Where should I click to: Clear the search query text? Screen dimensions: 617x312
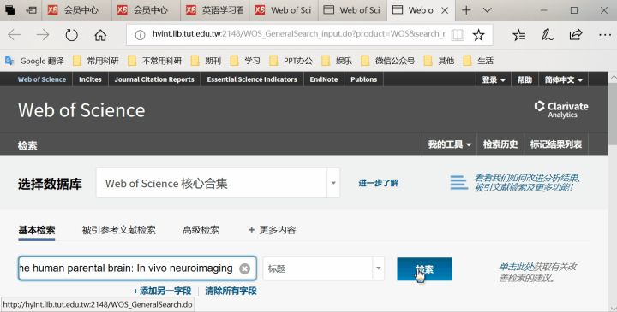pyautogui.click(x=244, y=268)
